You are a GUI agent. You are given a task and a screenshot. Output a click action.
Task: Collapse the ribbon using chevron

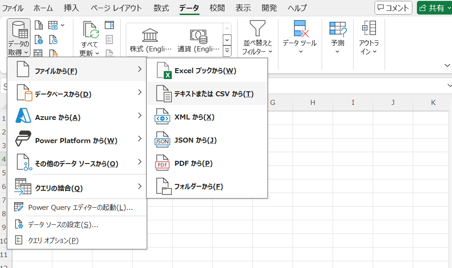click(447, 65)
